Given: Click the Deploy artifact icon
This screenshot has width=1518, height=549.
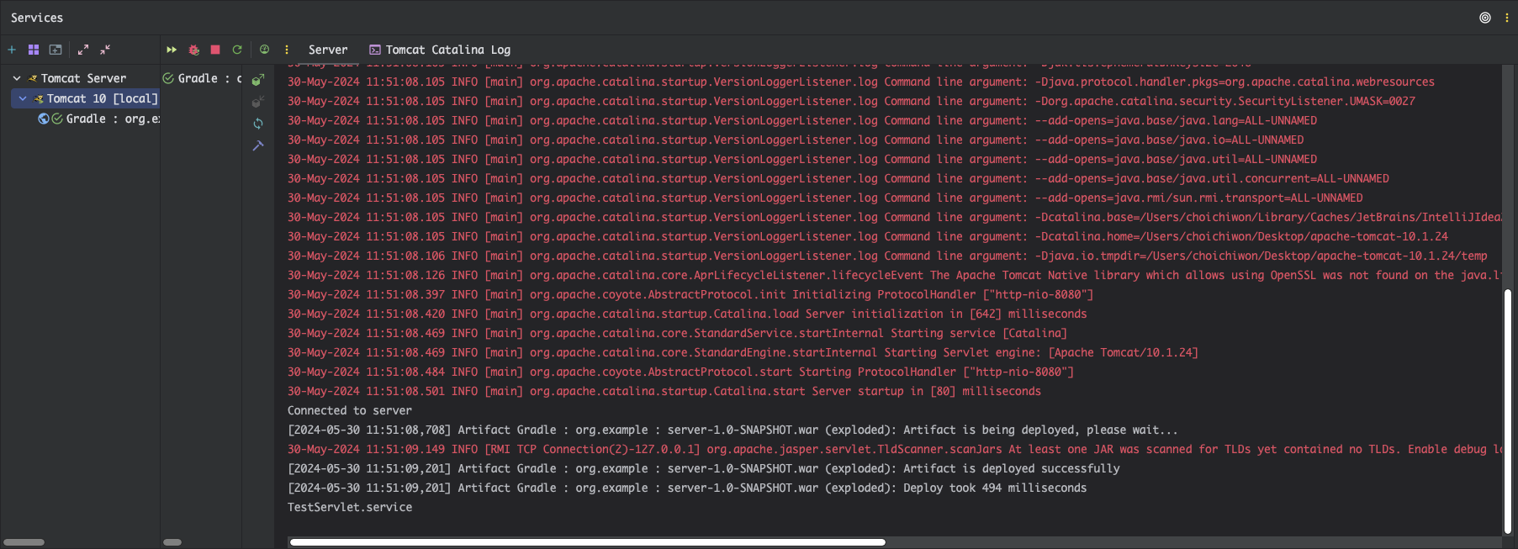Looking at the screenshot, I should [258, 80].
